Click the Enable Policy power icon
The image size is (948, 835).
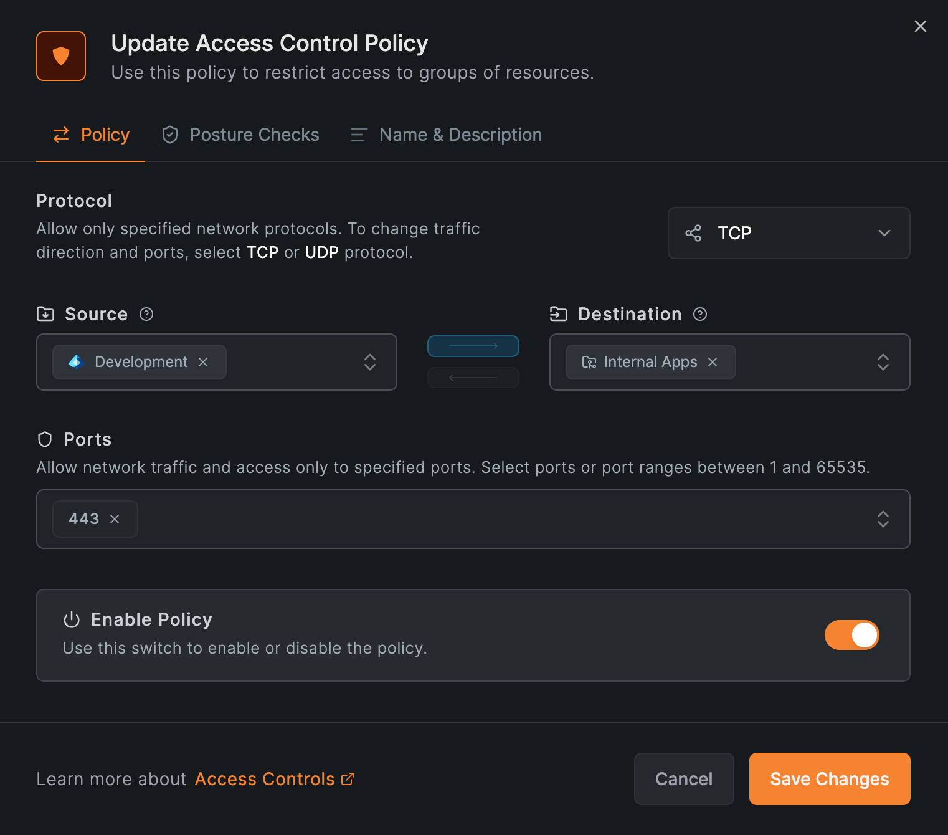pyautogui.click(x=72, y=619)
